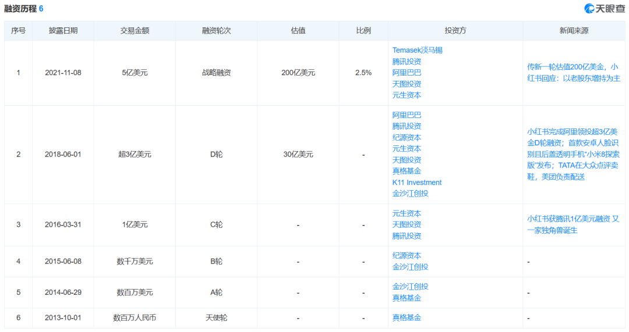Click the 新闻来源 column header
The height and width of the screenshot is (332, 629).
pos(573,31)
